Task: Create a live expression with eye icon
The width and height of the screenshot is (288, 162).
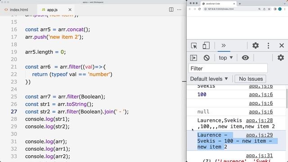Action: click(x=245, y=58)
